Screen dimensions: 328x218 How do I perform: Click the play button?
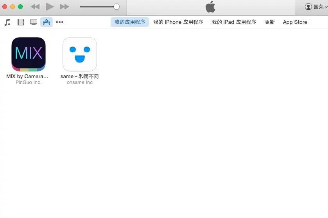pos(50,7)
